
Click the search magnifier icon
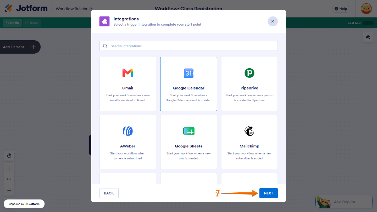click(105, 46)
